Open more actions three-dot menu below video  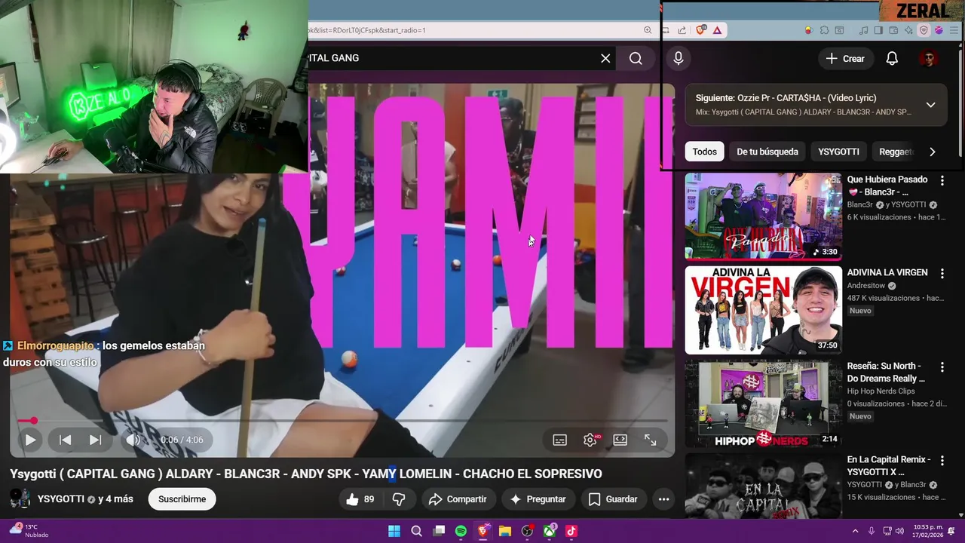(x=663, y=499)
